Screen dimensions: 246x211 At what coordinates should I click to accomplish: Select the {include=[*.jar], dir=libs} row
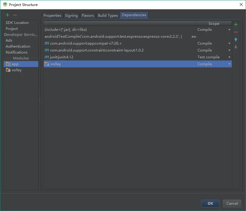138,30
